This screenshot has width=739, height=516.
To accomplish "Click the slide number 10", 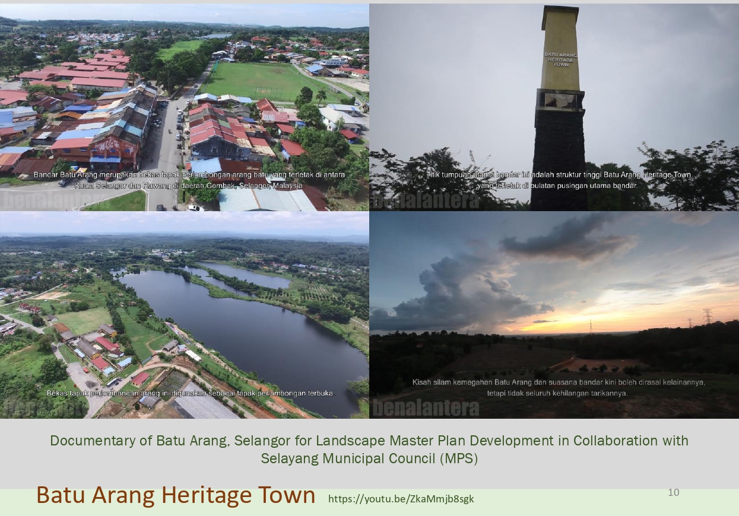I will 673,492.
